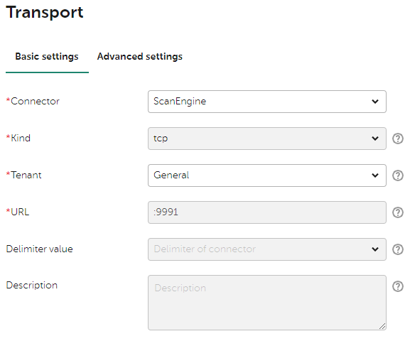Viewport: 410px width, 346px height.
Task: Open help icon next to Kind field
Action: [398, 139]
